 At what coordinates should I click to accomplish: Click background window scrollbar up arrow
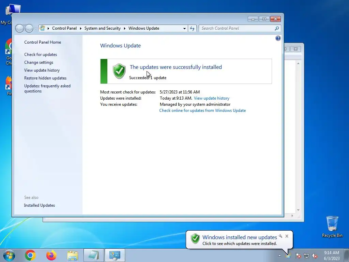pos(298,63)
